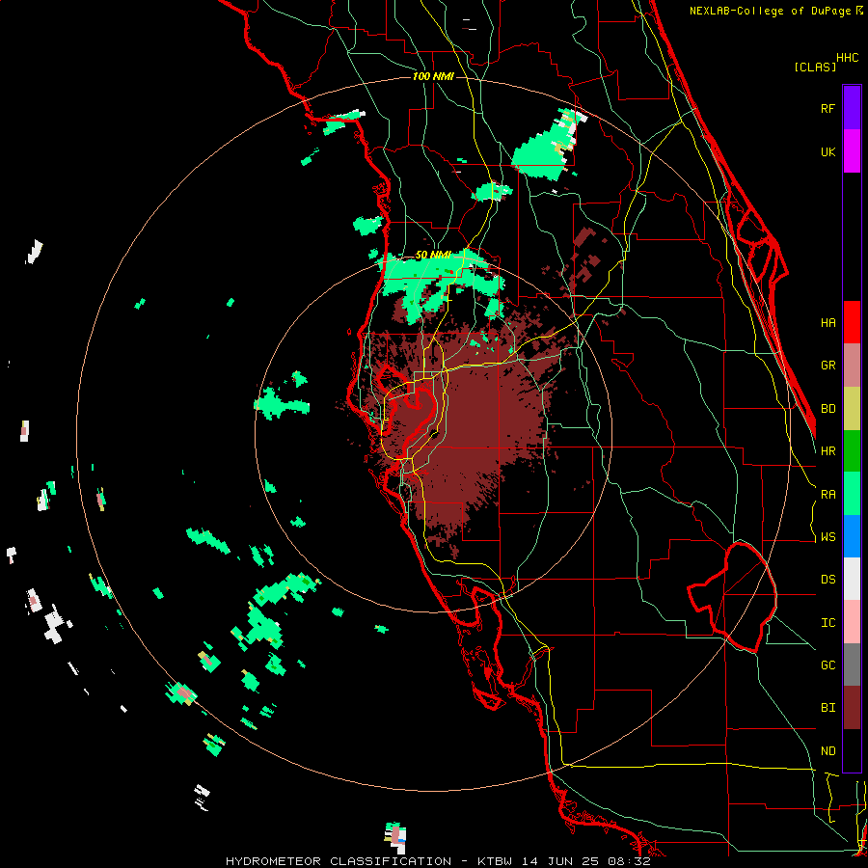
Task: Click the KTBW radar site identifier
Action: click(x=495, y=861)
